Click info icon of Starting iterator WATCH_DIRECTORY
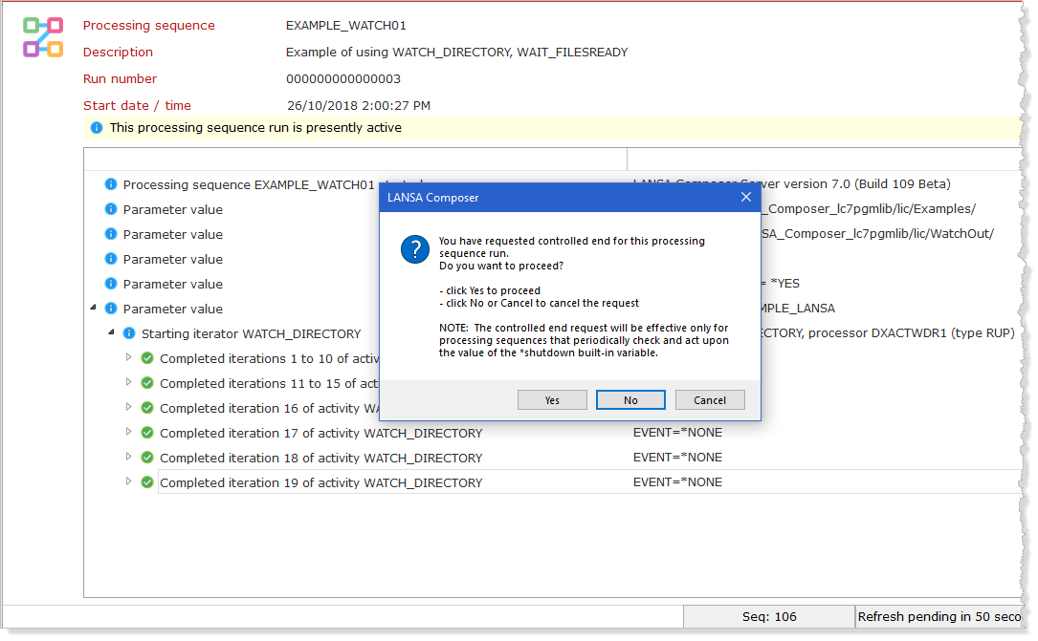 pos(129,333)
